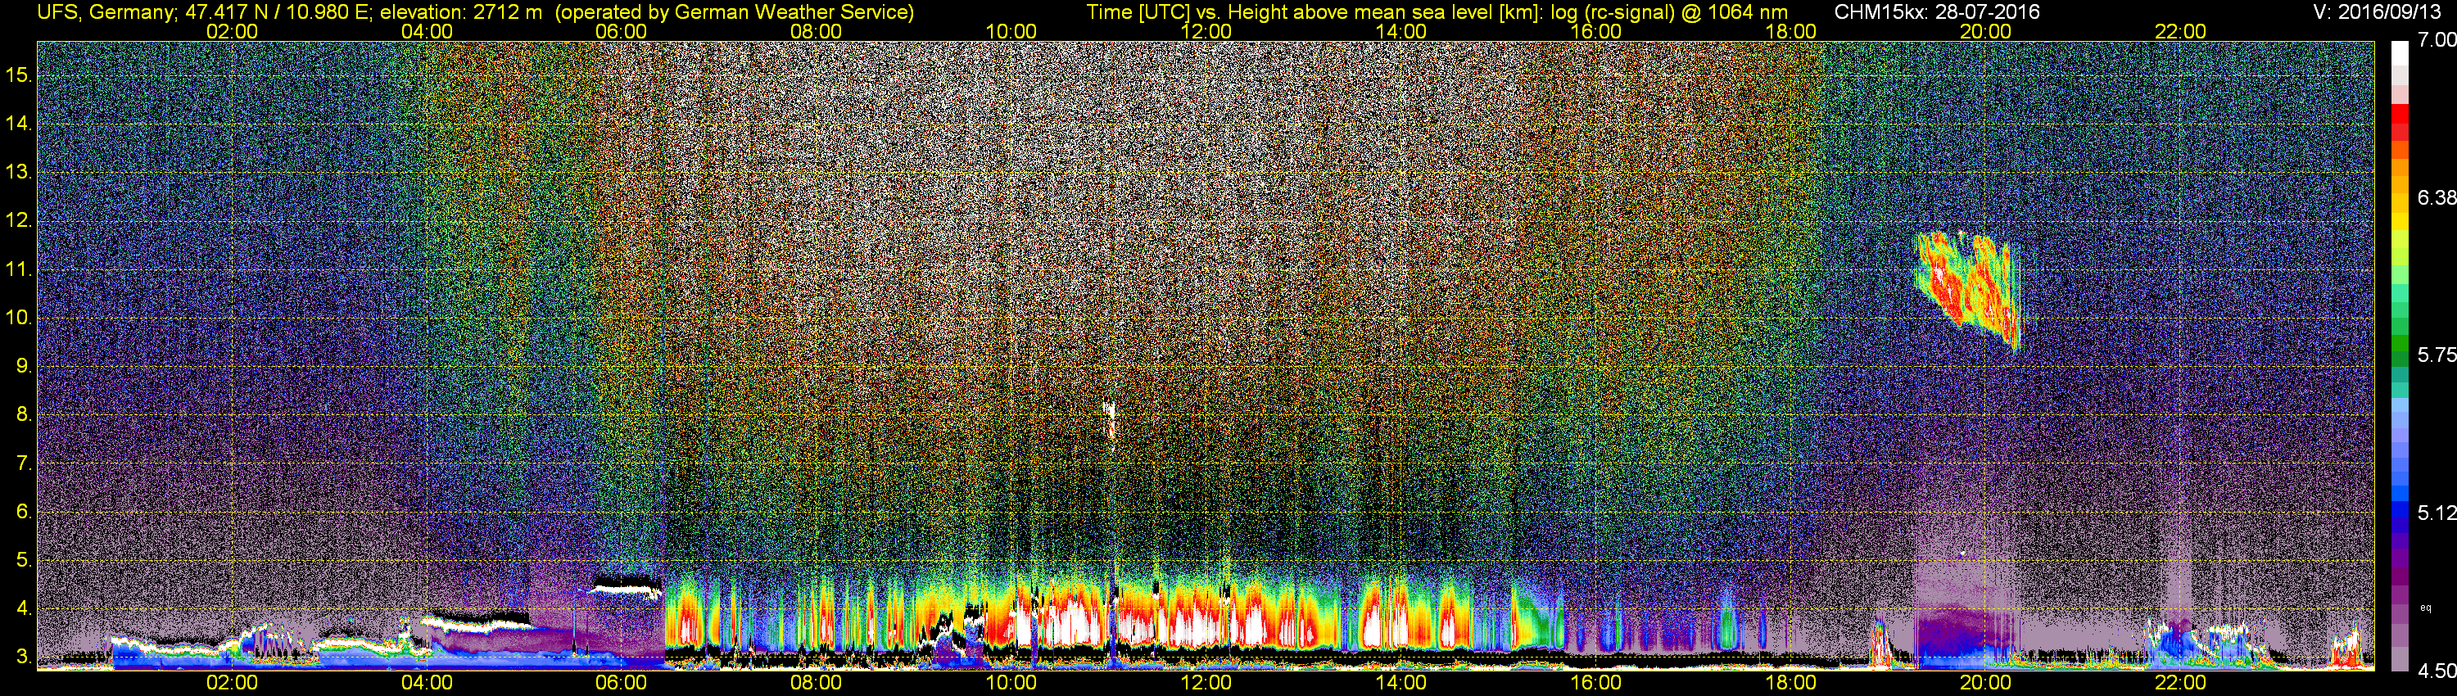Click the 7.00 value on the color scale
2457x696 pixels.
[2437, 40]
